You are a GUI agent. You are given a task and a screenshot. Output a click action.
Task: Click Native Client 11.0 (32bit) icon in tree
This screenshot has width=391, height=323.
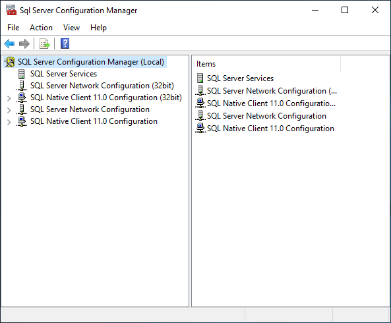point(22,98)
